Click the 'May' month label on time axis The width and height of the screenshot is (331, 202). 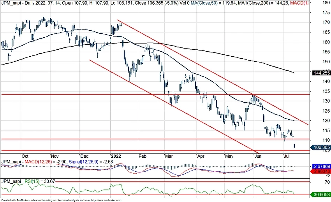[229, 156]
